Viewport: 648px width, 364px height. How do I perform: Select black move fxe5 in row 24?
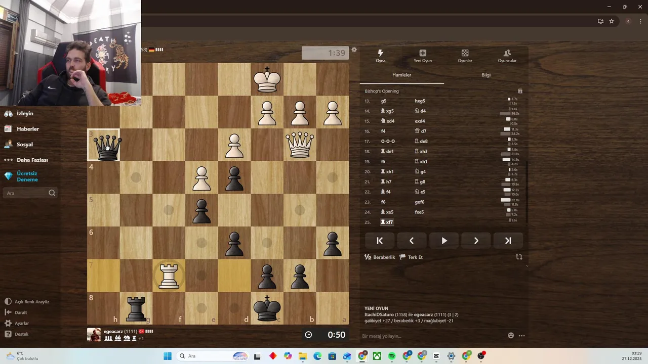point(419,212)
